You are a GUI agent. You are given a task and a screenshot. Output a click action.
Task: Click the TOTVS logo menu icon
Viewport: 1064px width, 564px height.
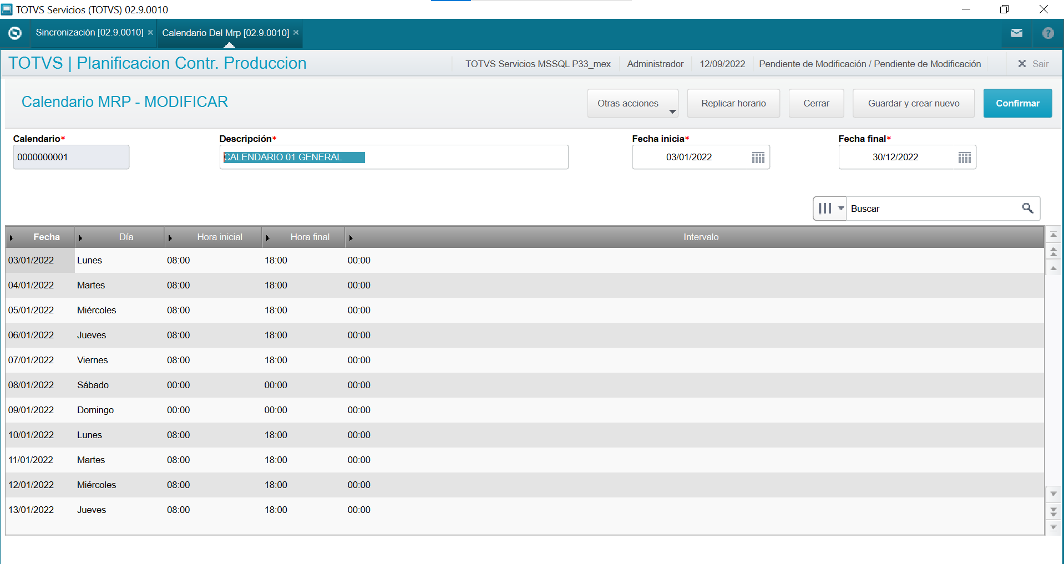pyautogui.click(x=15, y=33)
